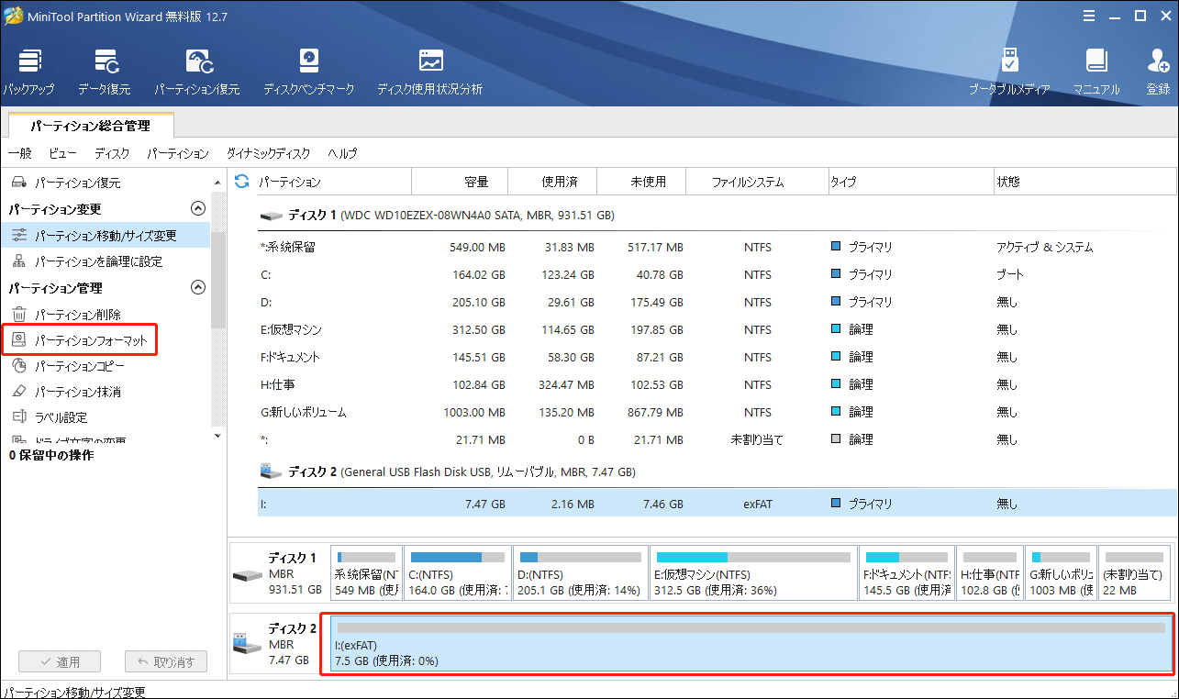Collapse the パーティション管理 section
This screenshot has width=1179, height=699.
click(x=197, y=288)
